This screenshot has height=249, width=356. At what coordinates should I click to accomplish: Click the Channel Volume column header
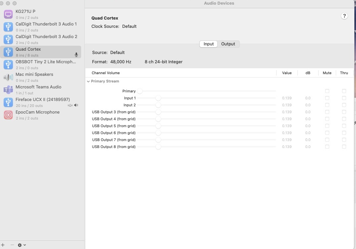coord(106,73)
